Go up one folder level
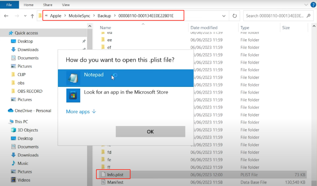 (33, 16)
